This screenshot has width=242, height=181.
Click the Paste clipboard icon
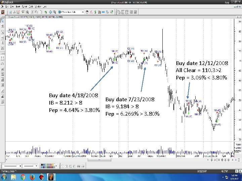click(41, 12)
